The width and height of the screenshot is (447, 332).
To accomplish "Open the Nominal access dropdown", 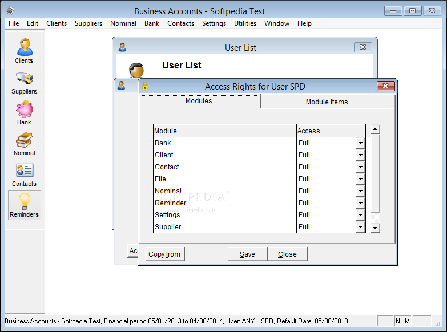I will 360,191.
